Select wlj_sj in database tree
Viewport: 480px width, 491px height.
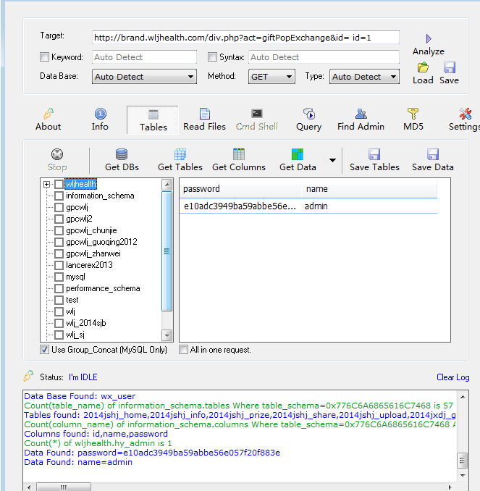(75, 335)
